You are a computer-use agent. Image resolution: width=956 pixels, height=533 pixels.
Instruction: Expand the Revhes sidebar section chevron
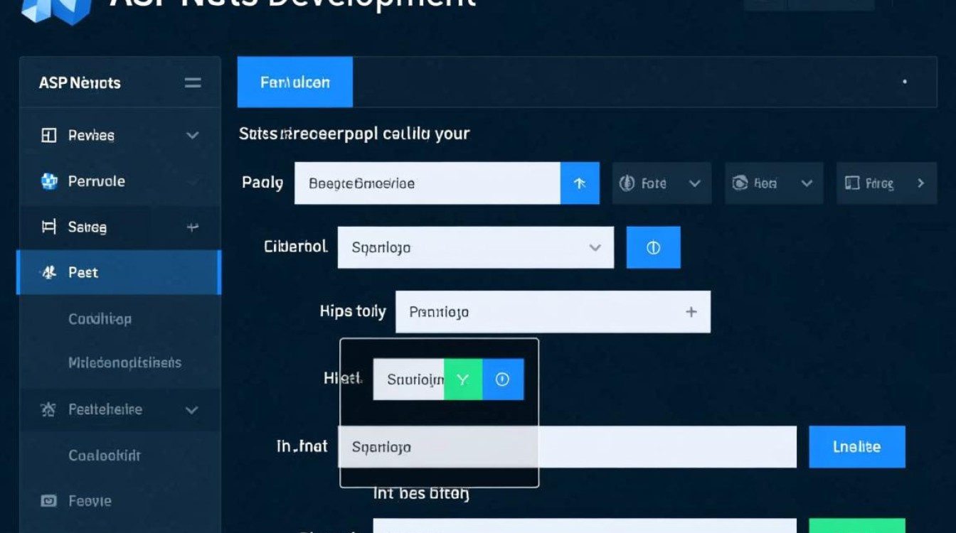point(192,135)
